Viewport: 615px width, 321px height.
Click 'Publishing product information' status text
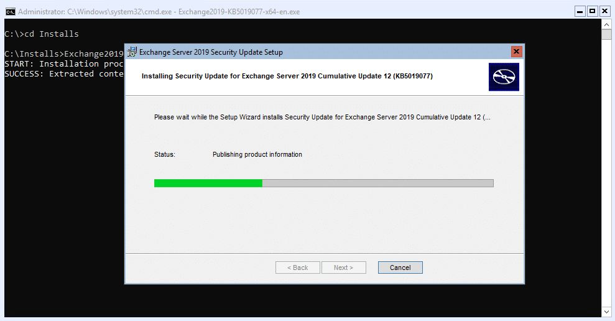[x=257, y=155]
